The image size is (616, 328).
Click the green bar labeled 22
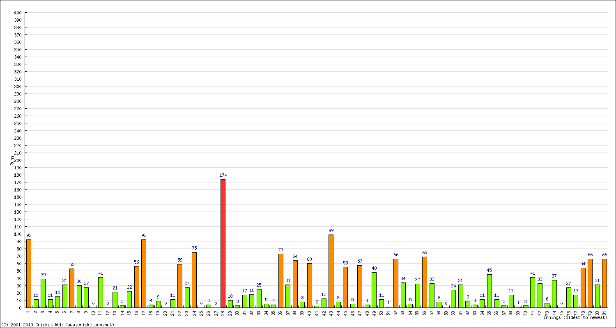click(129, 299)
